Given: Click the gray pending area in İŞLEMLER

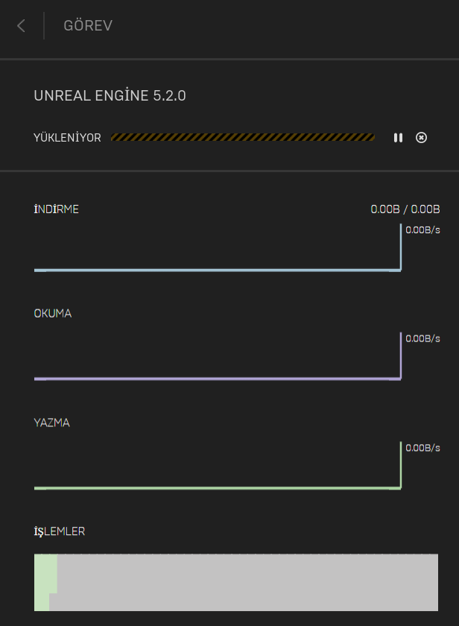Looking at the screenshot, I should [246, 583].
